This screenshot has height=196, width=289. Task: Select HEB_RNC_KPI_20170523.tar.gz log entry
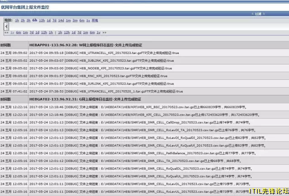click(x=98, y=76)
